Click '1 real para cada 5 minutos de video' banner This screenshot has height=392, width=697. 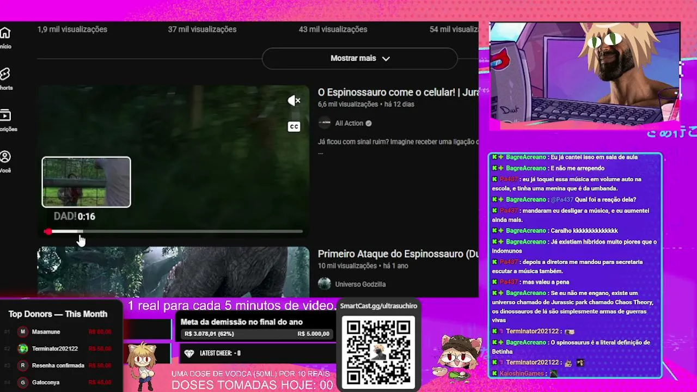(x=232, y=305)
